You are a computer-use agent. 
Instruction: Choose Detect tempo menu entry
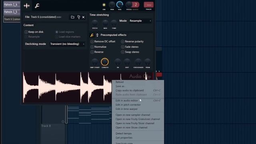coord(138,134)
